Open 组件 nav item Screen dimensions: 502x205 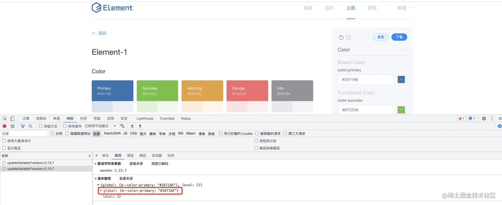click(x=329, y=8)
